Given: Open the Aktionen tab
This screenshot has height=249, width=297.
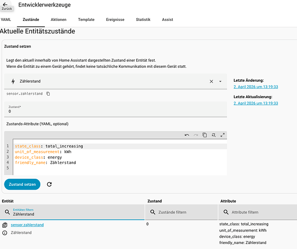Looking at the screenshot, I should (x=59, y=19).
